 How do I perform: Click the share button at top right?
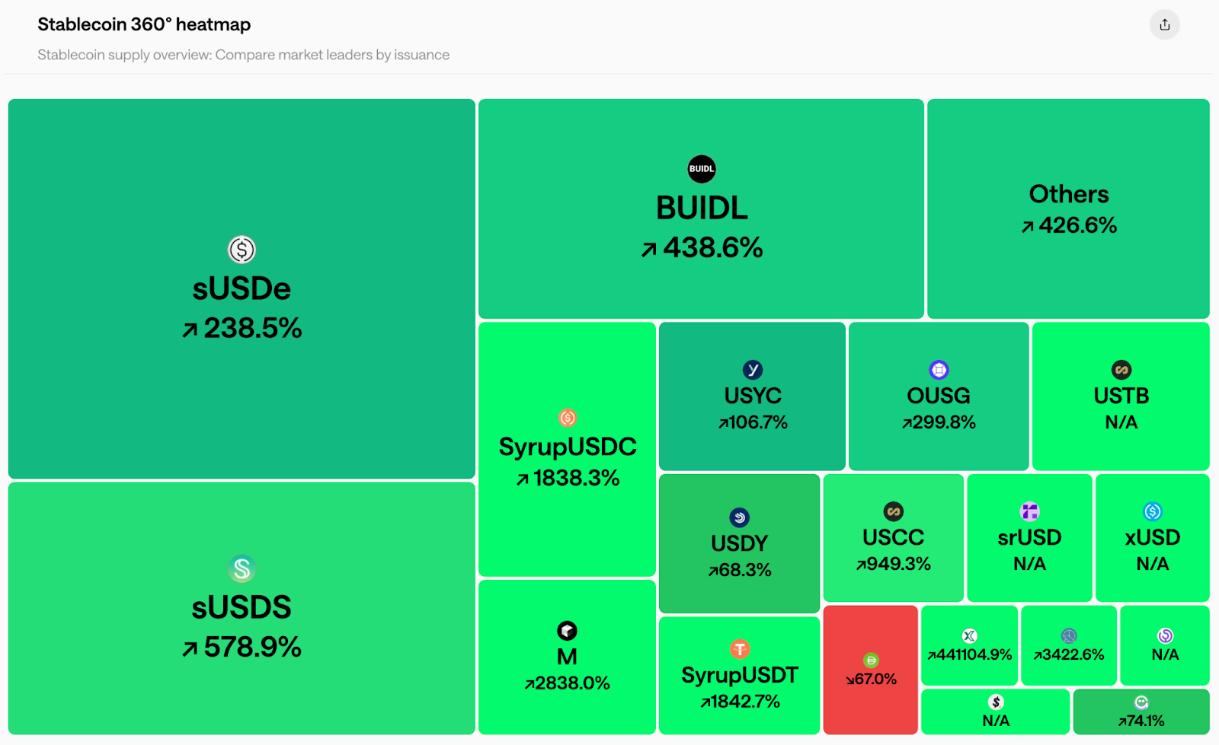point(1164,24)
